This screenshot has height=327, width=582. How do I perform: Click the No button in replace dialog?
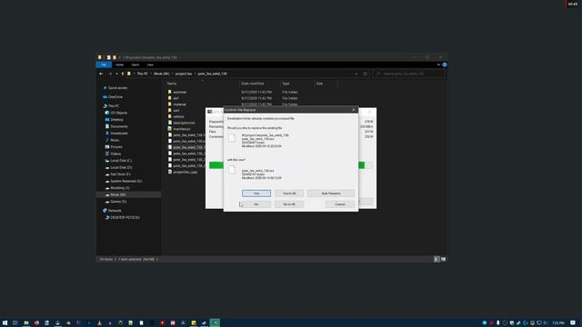[256, 204]
